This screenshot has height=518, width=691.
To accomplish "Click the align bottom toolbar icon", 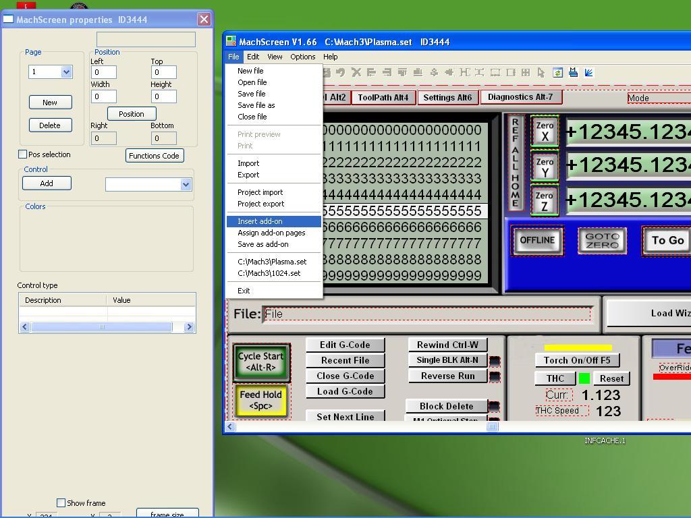I will [418, 72].
